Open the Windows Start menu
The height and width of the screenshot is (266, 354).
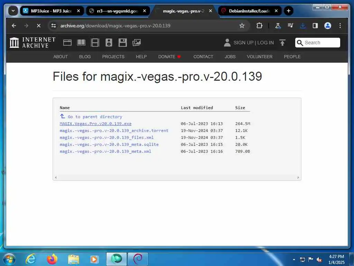[9, 259]
